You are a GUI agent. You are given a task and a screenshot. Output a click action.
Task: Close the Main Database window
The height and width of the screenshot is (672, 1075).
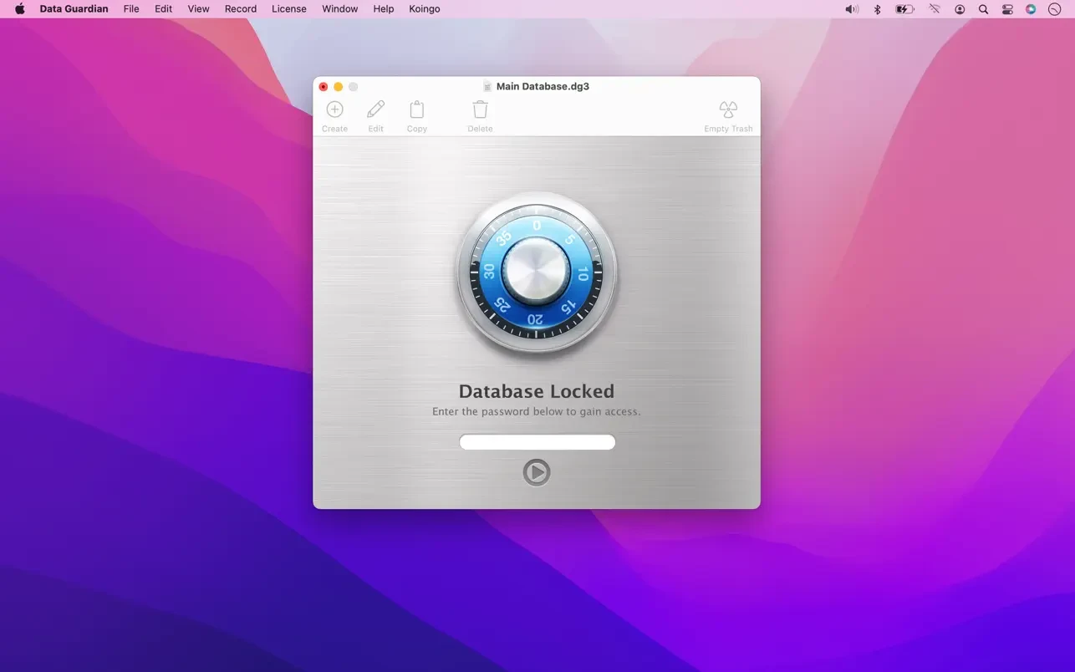coord(324,87)
